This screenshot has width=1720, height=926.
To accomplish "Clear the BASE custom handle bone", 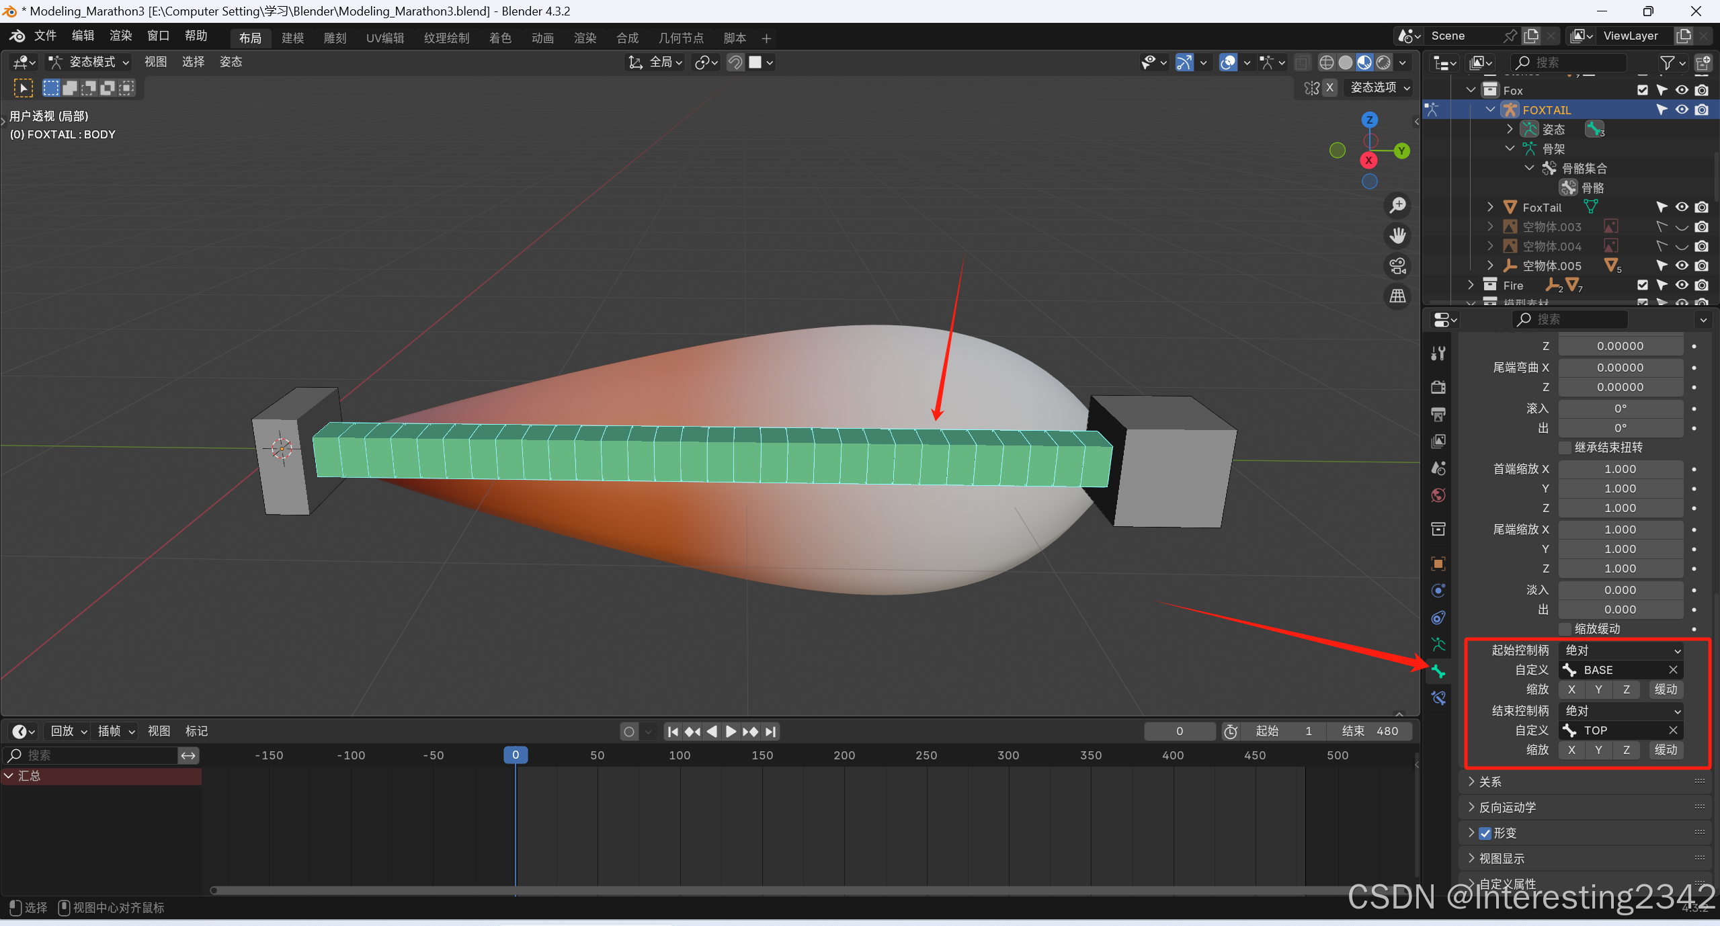I will [x=1673, y=670].
